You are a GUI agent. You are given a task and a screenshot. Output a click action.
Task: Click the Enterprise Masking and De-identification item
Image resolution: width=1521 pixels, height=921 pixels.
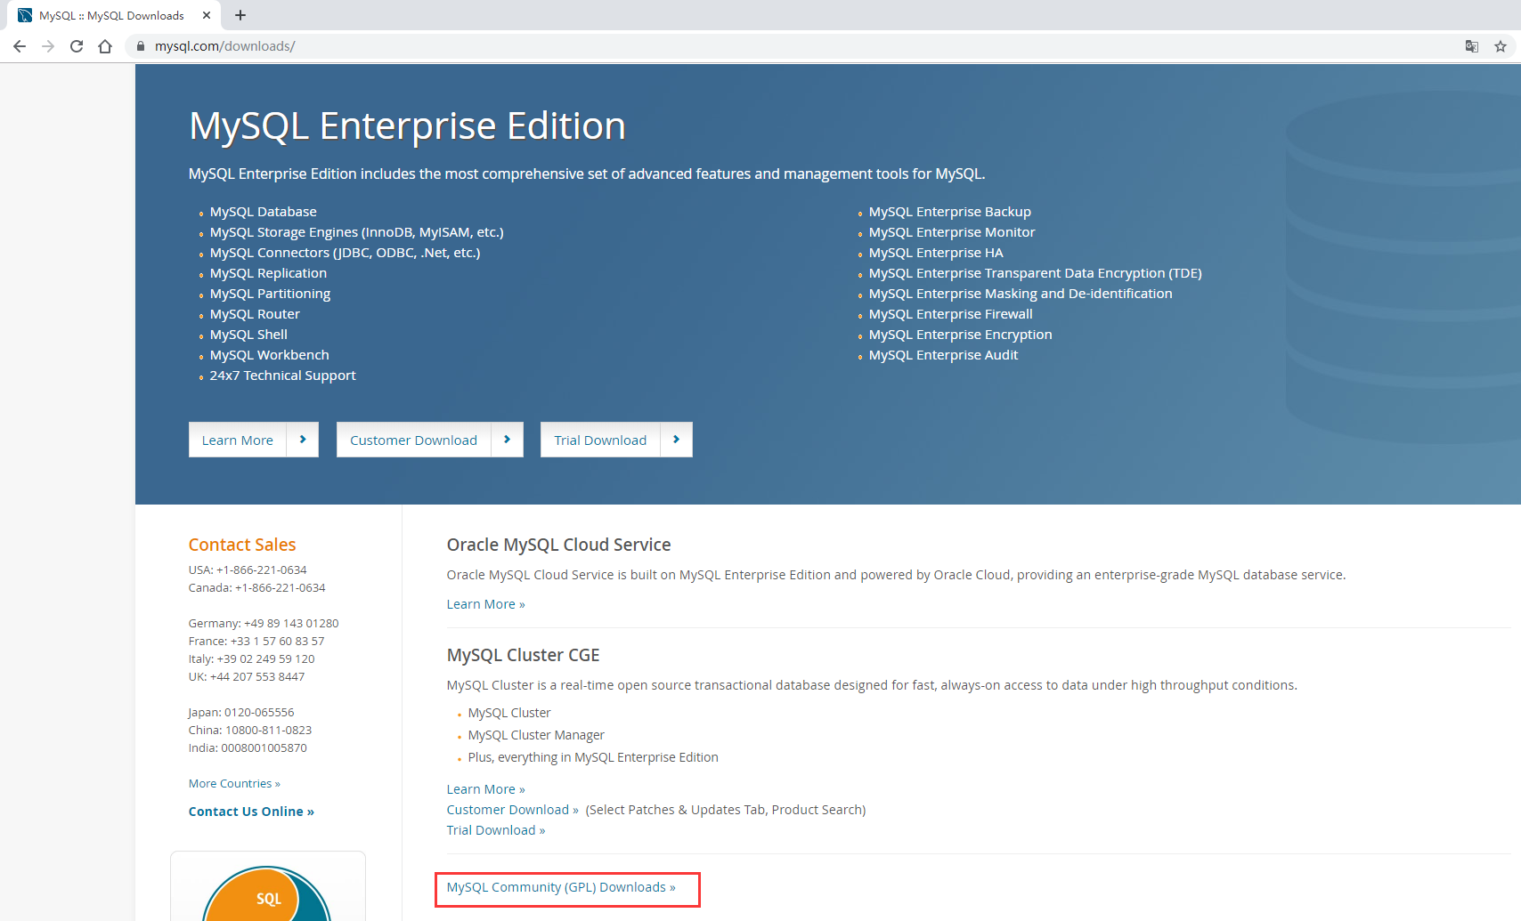pyautogui.click(x=1021, y=294)
